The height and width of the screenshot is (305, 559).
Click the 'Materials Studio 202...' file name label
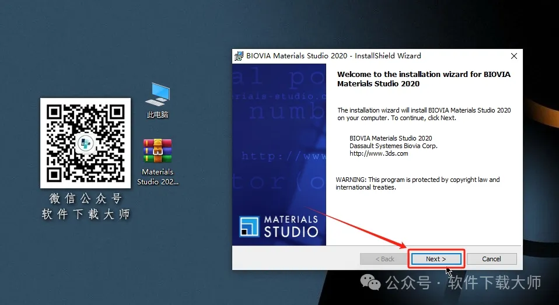tap(158, 177)
